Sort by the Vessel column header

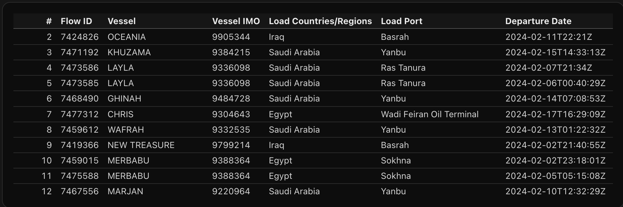point(122,21)
